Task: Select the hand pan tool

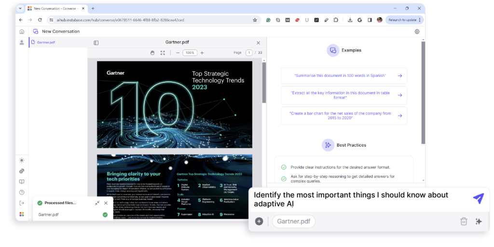Action: click(152, 53)
